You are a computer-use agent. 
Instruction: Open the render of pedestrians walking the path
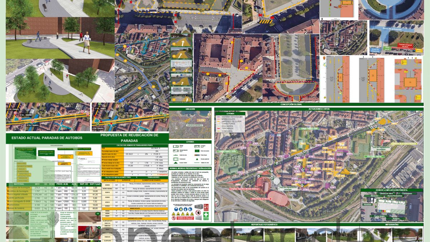point(60,38)
